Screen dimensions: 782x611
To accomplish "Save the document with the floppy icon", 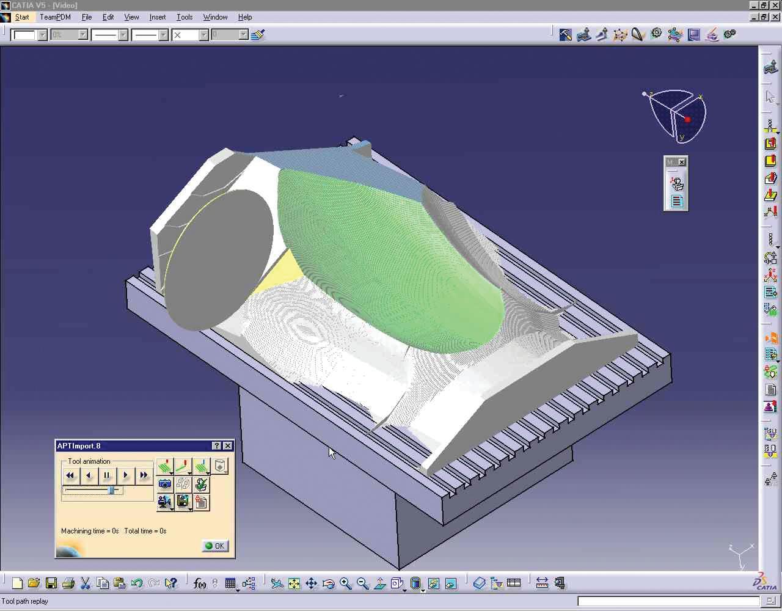I will coord(51,584).
